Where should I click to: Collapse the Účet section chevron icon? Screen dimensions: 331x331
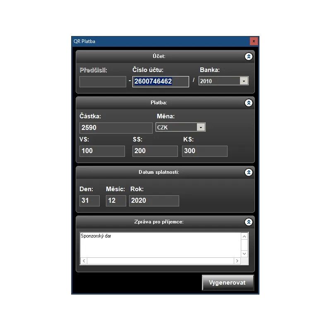(x=249, y=56)
